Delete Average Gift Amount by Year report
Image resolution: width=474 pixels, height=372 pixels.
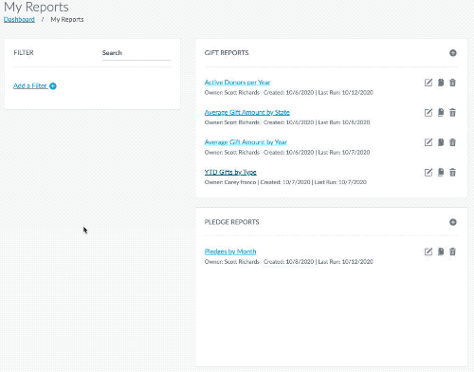[452, 142]
